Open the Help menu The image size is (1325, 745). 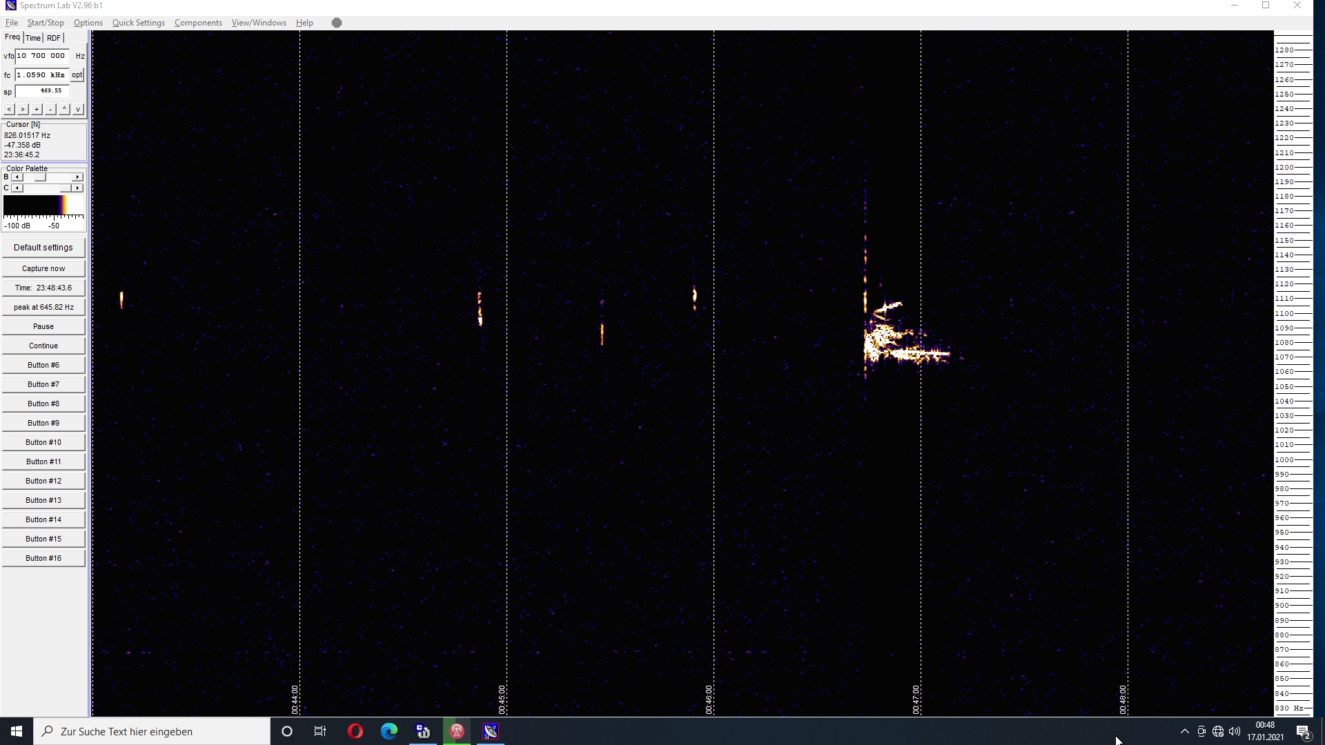(304, 23)
